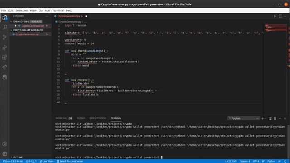The height and width of the screenshot is (163, 290).
Task: Click the 'def builtWord(wordLenght)' line
Action: pyautogui.click(x=87, y=51)
